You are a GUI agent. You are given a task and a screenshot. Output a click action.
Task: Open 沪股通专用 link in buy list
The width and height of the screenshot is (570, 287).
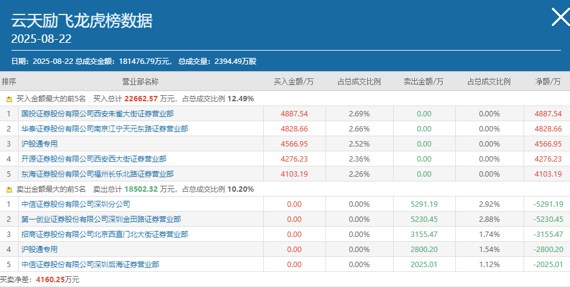(39, 144)
